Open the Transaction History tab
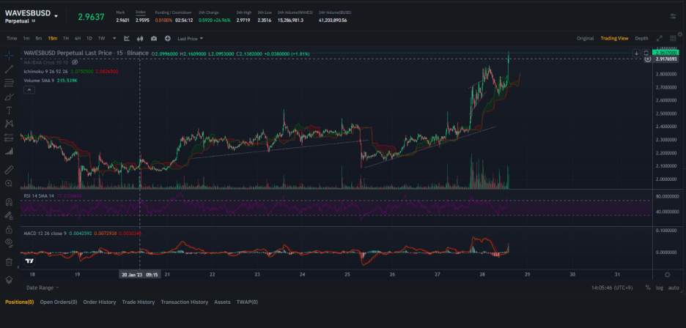686x328 pixels. (x=184, y=302)
